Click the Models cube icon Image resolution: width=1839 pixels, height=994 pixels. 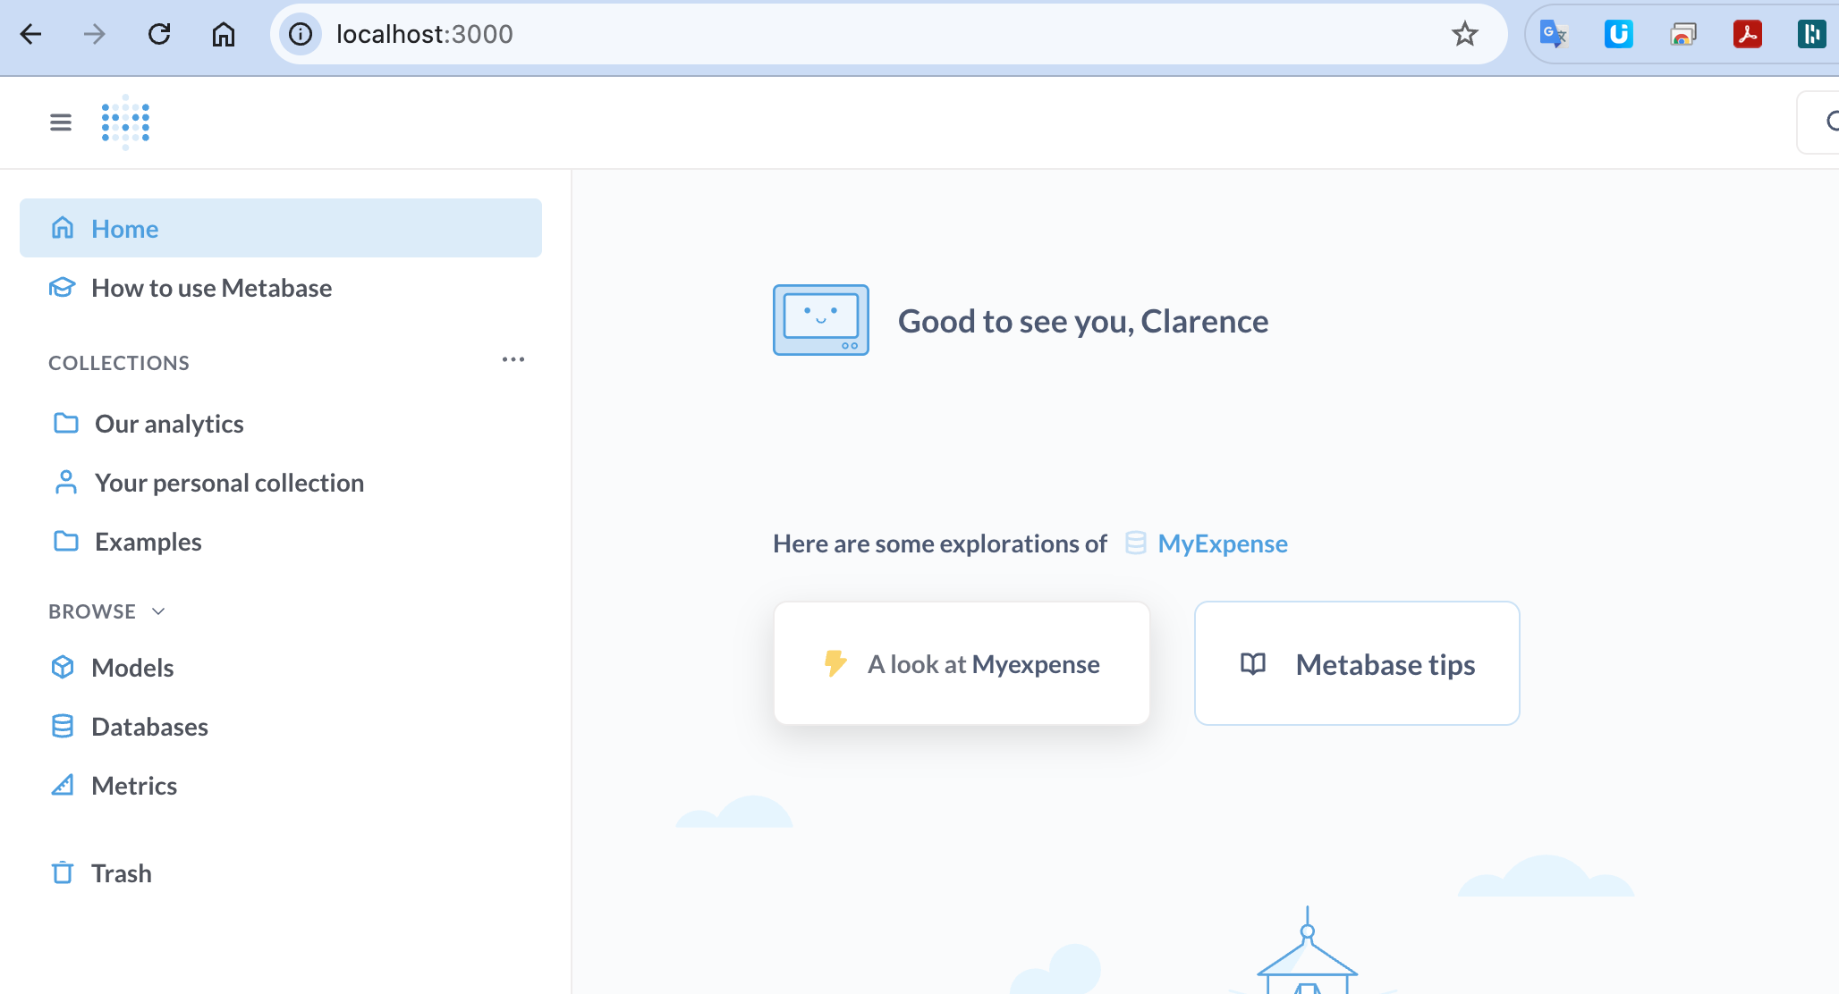(63, 667)
